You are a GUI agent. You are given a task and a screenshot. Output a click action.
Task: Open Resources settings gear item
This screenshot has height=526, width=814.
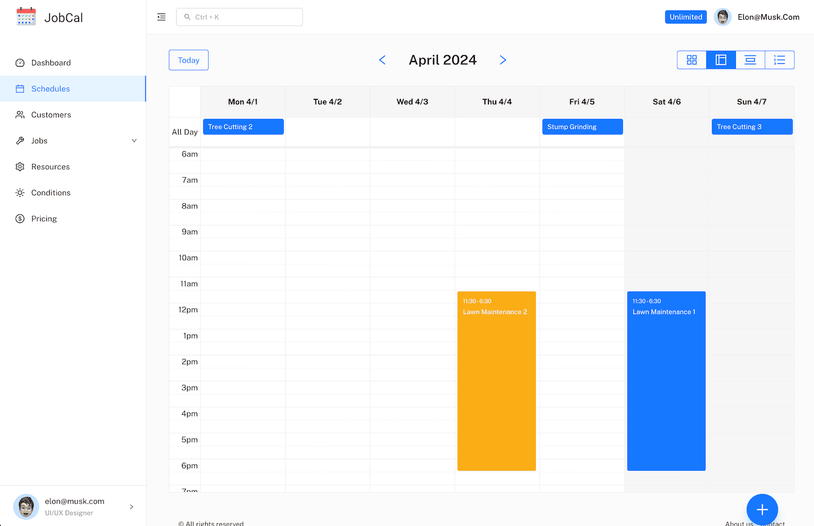[50, 166]
